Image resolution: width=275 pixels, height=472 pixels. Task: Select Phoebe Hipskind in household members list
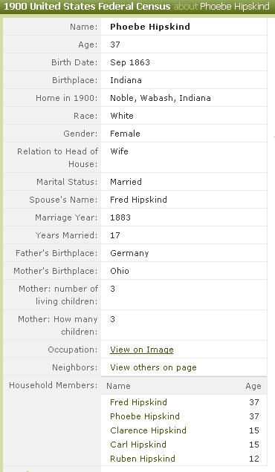[145, 416]
